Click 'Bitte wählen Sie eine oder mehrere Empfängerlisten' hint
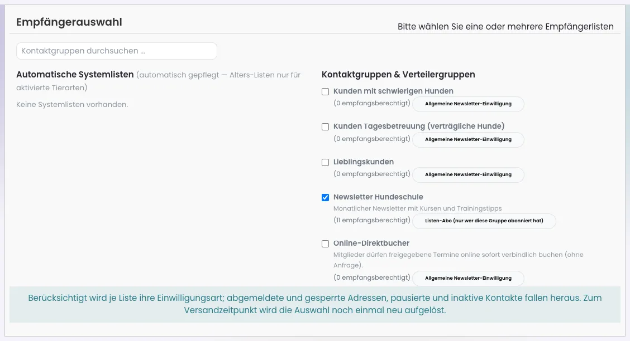 (505, 26)
